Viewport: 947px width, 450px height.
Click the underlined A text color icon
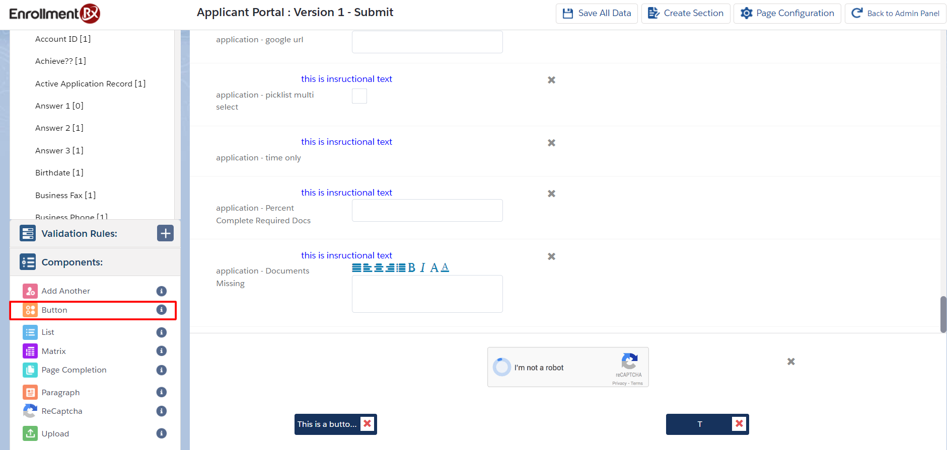pos(445,268)
